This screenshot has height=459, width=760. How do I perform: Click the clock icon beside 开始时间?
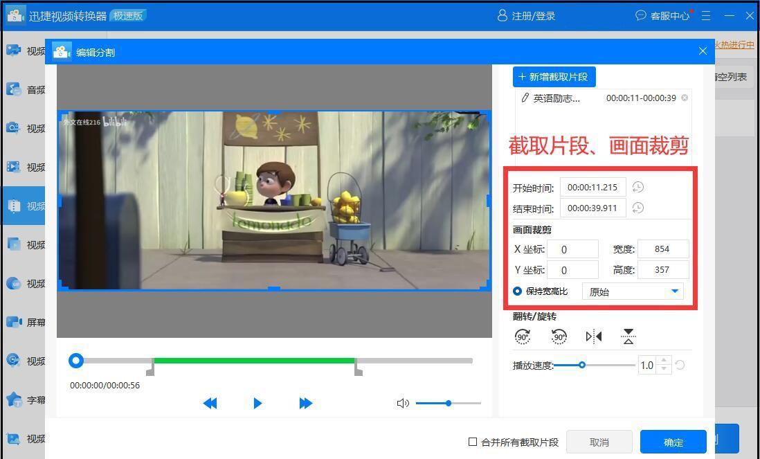tap(638, 187)
